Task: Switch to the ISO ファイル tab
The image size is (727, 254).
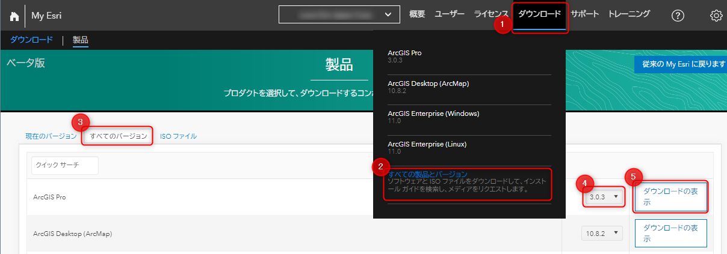Action: point(178,136)
